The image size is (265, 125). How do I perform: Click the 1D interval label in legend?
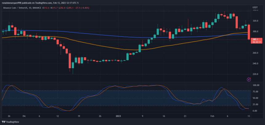tap(31, 8)
